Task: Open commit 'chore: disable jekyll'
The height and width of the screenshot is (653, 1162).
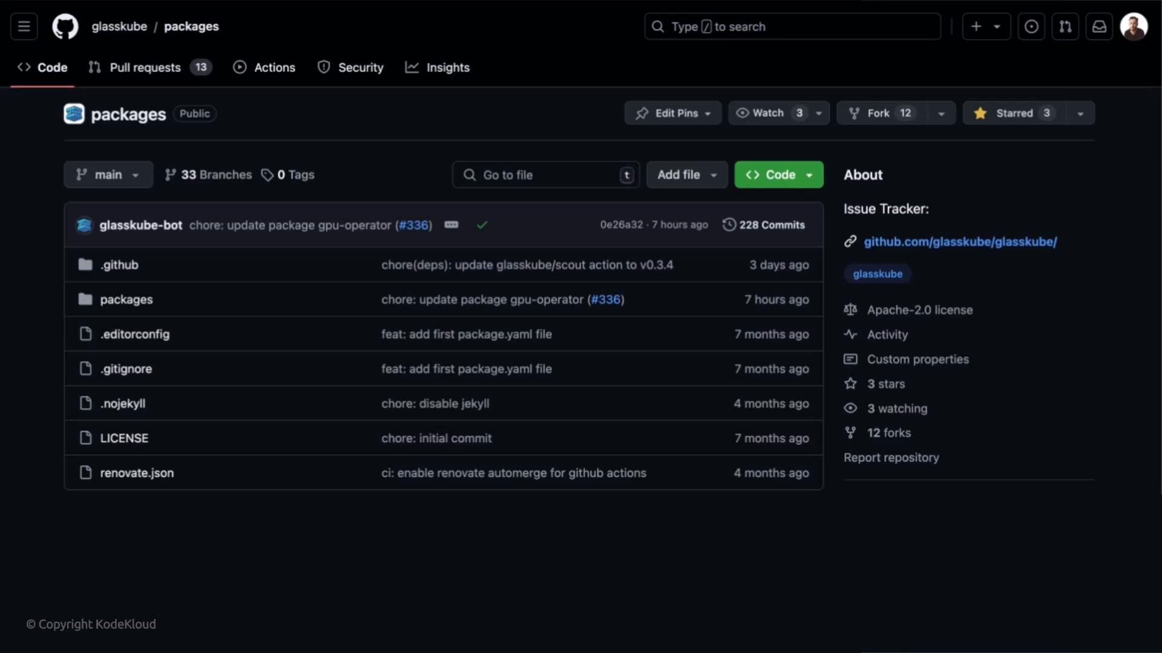Action: point(435,403)
